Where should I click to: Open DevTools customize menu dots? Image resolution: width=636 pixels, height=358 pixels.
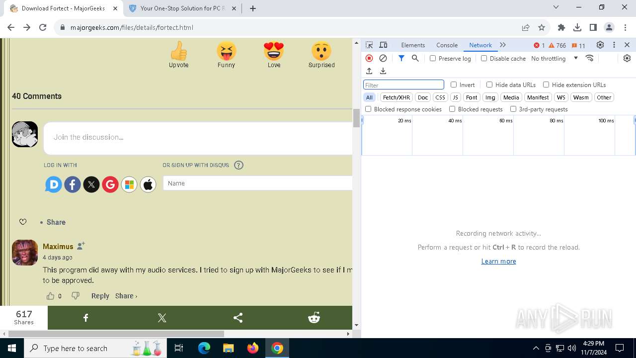point(614,45)
